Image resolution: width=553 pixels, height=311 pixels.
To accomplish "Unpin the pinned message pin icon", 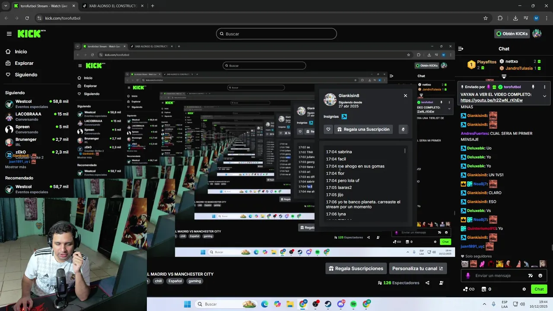I will tap(533, 87).
